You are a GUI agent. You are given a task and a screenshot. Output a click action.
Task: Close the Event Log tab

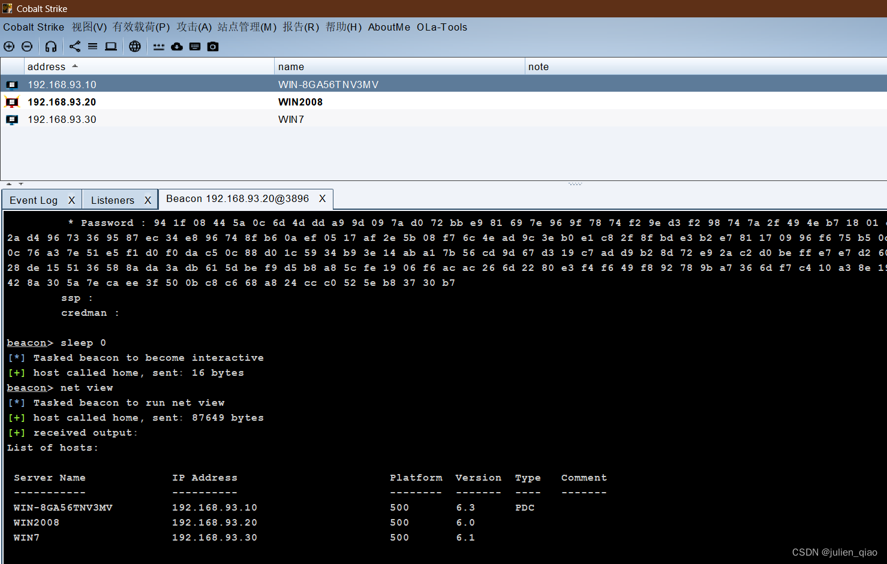(71, 200)
